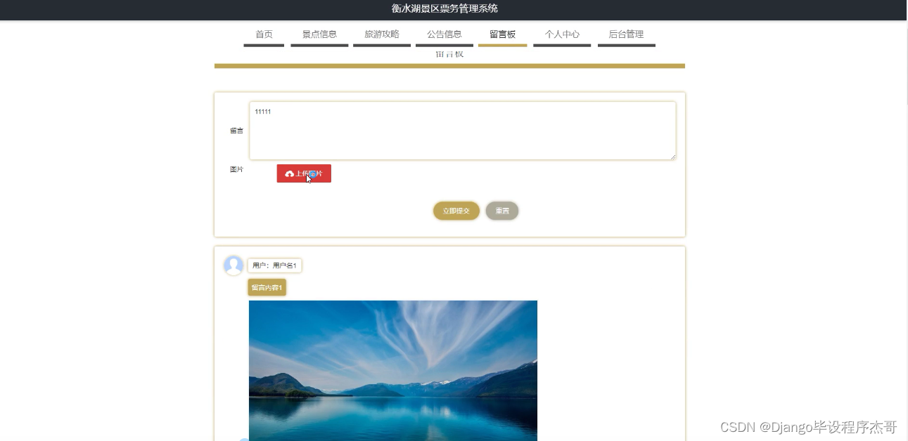Screen dimensions: 908x441
Task: Click the 立即提交 submit button
Action: click(x=456, y=211)
